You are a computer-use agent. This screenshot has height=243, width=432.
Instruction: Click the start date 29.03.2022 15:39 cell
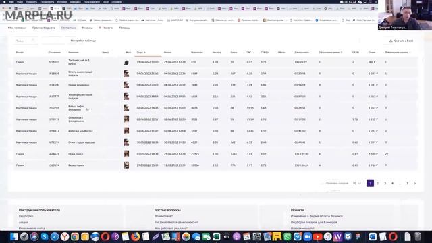click(x=147, y=165)
